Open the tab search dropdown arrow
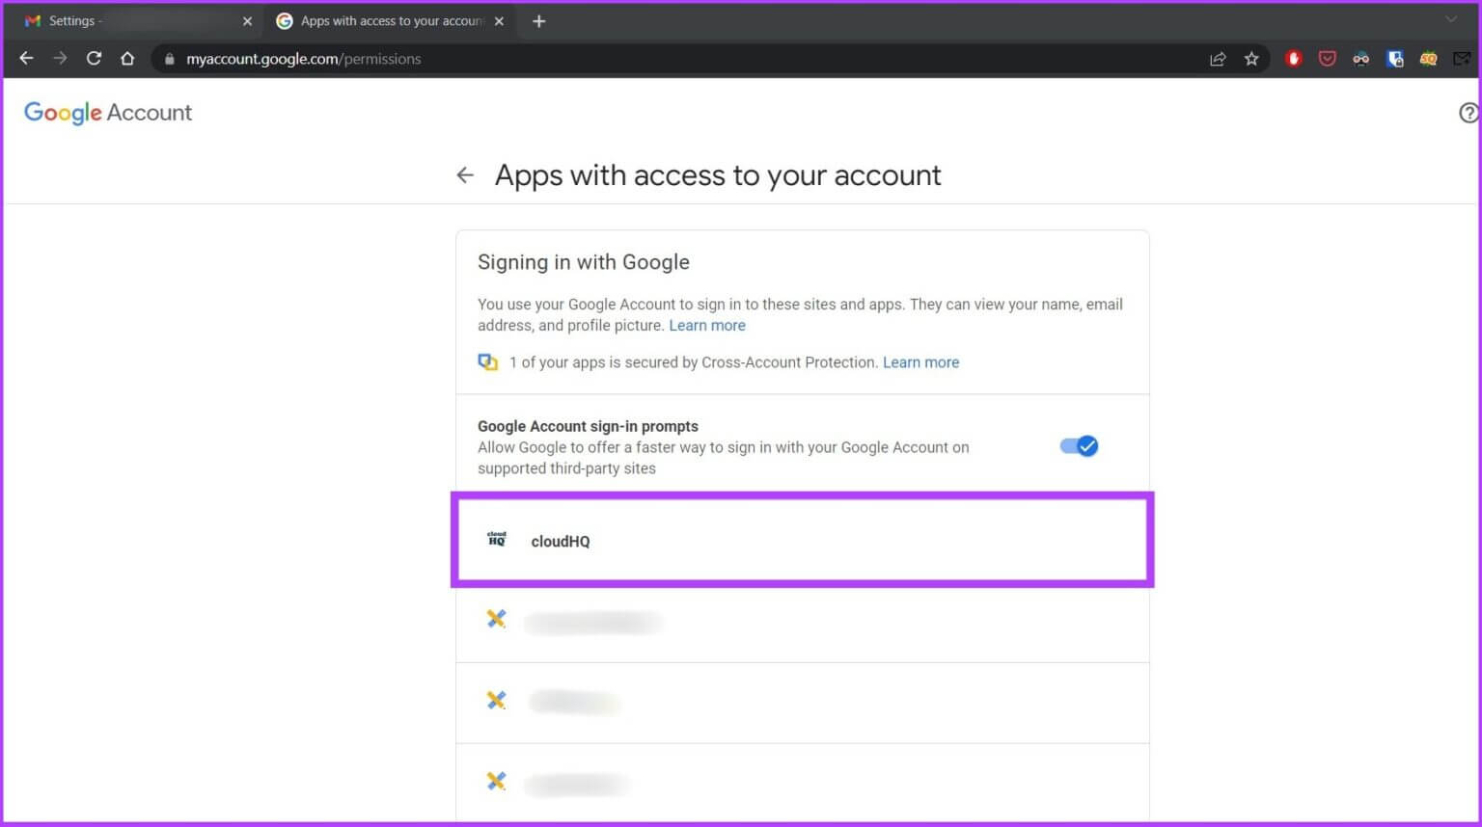Image resolution: width=1482 pixels, height=827 pixels. tap(1451, 20)
